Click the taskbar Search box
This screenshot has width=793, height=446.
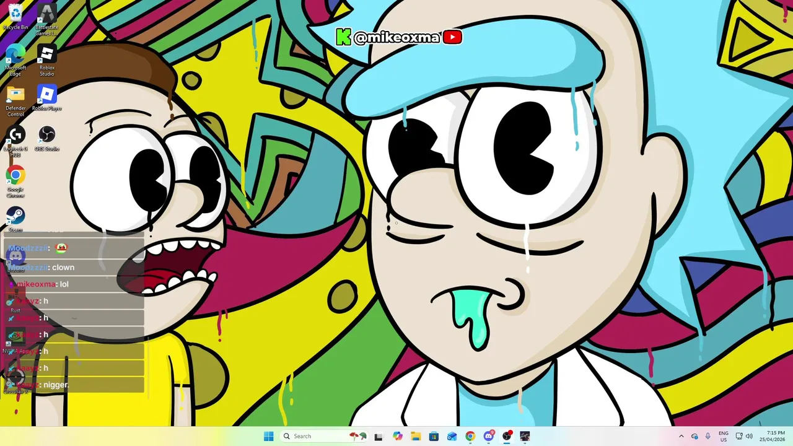325,436
